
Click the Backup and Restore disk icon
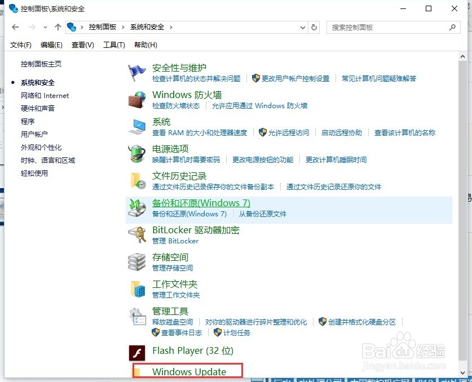(x=137, y=208)
